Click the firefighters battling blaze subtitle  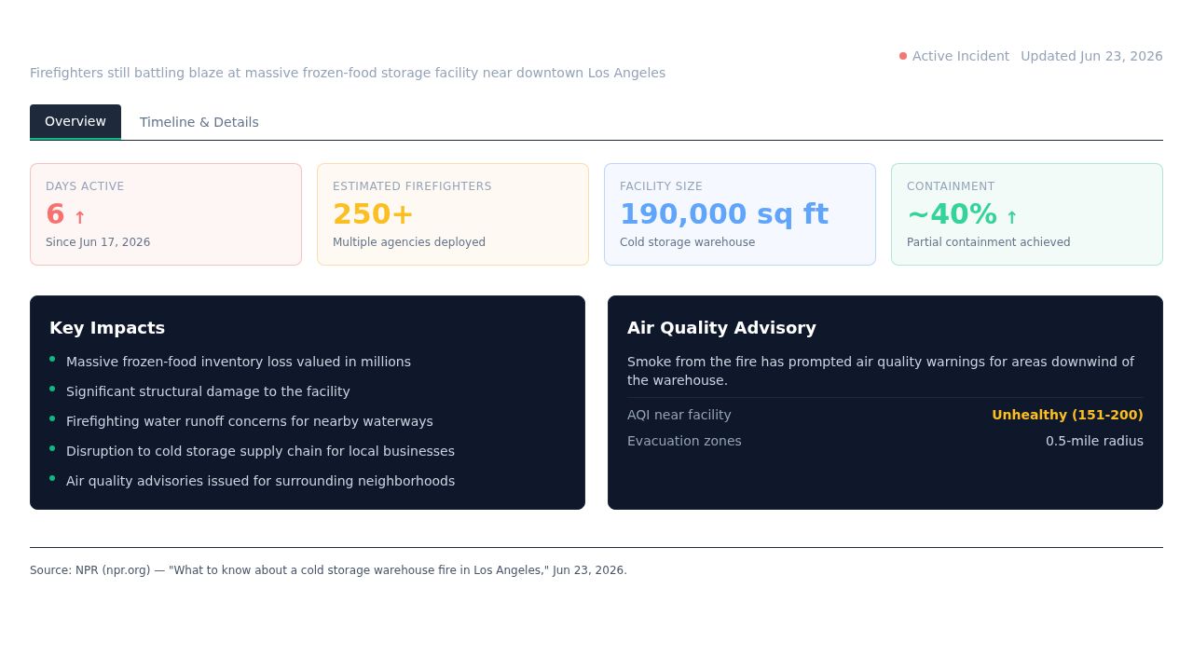348,73
